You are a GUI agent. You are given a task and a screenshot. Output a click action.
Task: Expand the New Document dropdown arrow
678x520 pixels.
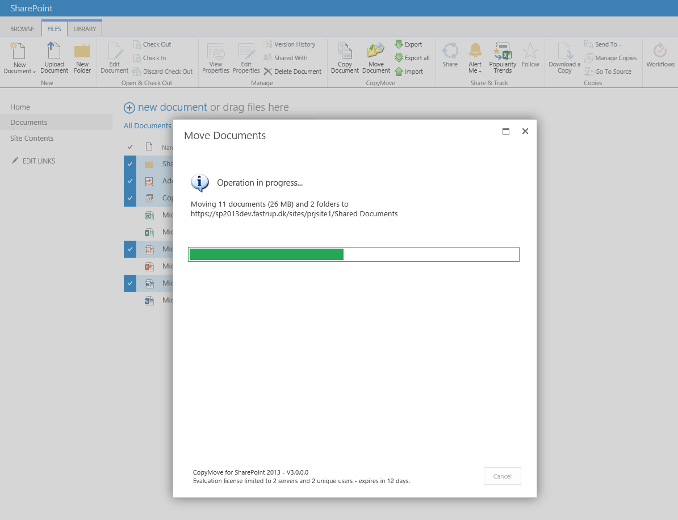34,72
